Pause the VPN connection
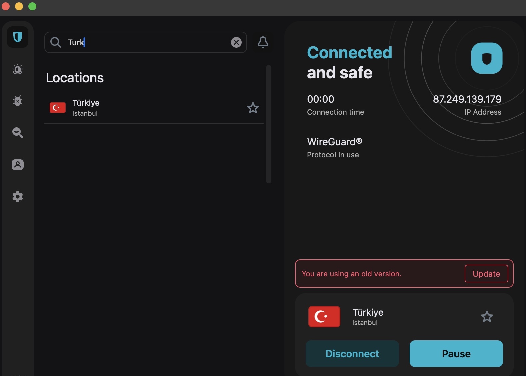The width and height of the screenshot is (526, 376). tap(456, 354)
